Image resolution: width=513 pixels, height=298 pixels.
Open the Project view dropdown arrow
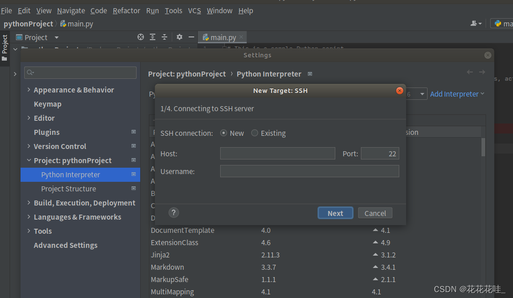(57, 37)
